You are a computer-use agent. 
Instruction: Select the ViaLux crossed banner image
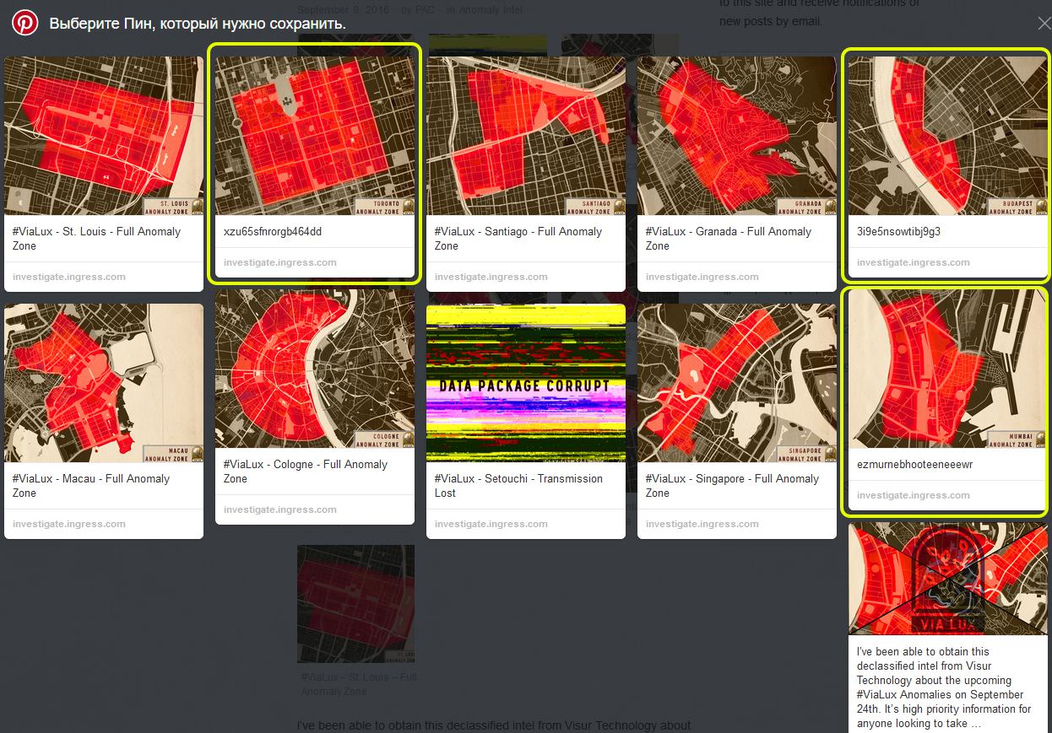tap(948, 579)
